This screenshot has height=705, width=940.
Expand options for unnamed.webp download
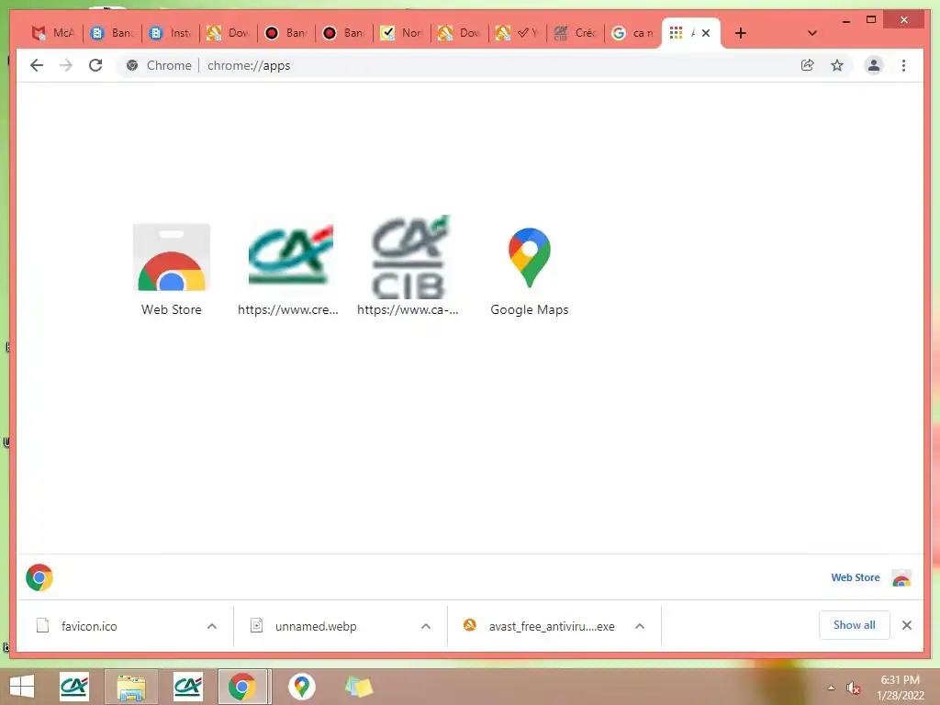tap(426, 626)
